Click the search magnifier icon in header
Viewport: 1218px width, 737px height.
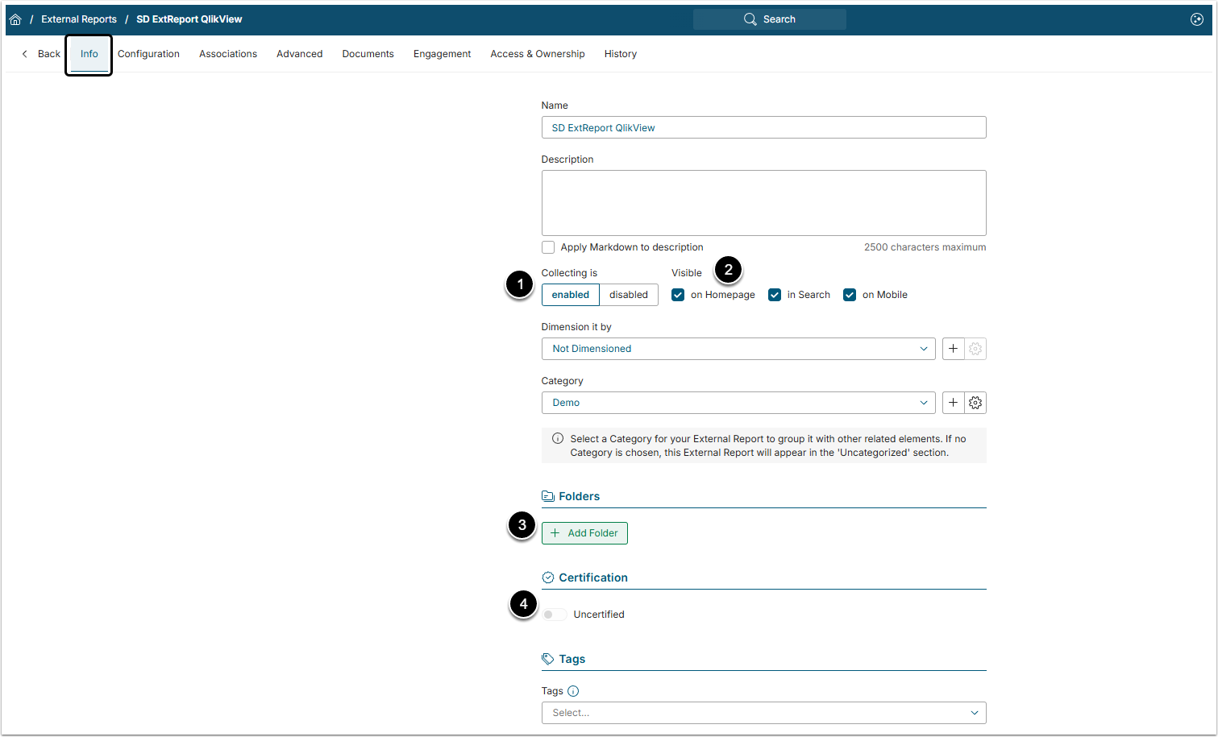[x=750, y=19]
